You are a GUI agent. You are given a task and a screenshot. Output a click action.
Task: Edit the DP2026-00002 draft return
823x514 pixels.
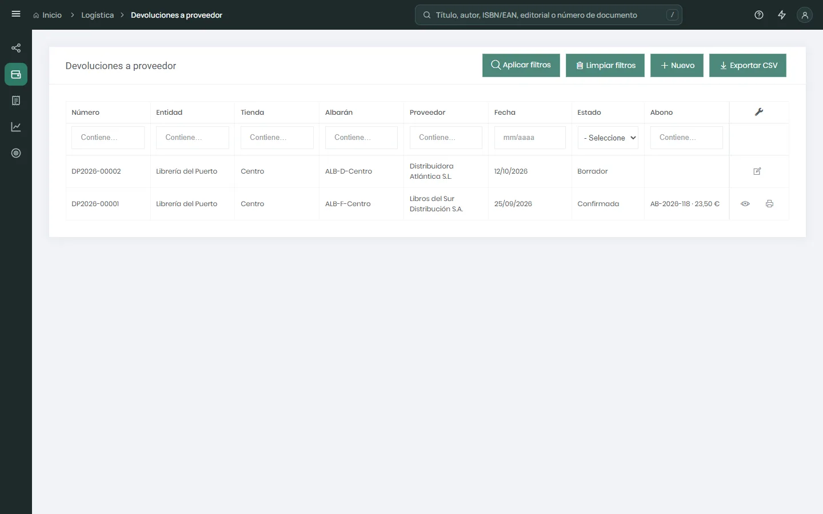tap(757, 171)
